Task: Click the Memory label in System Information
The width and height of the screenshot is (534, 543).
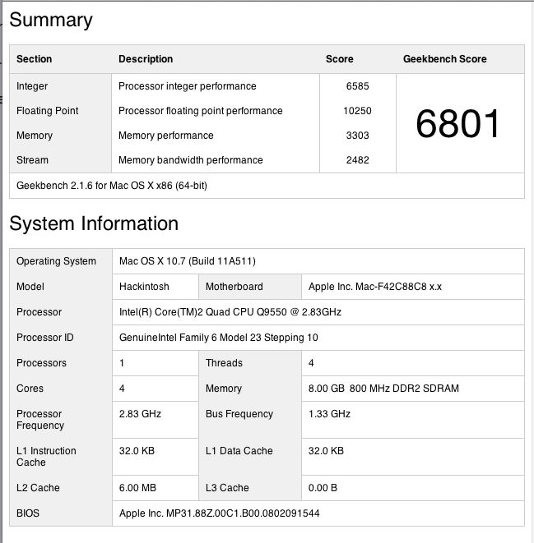Action: pos(224,389)
